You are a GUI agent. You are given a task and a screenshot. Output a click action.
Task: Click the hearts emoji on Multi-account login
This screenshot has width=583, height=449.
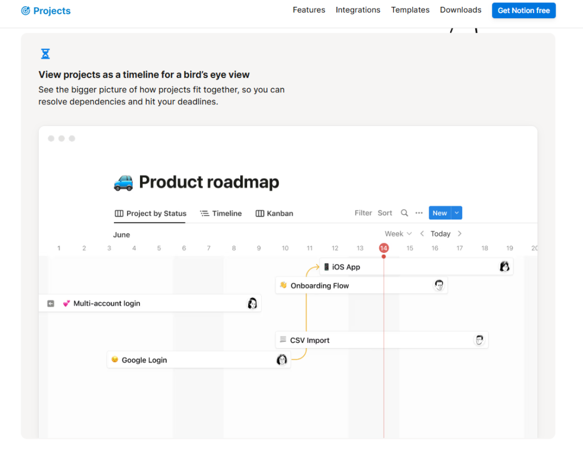[66, 303]
